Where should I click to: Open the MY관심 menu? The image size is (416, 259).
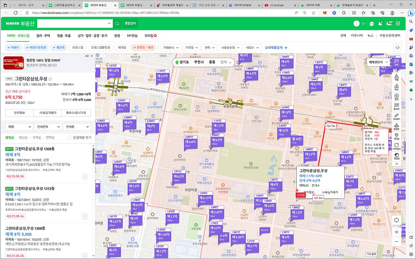pyautogui.click(x=132, y=36)
